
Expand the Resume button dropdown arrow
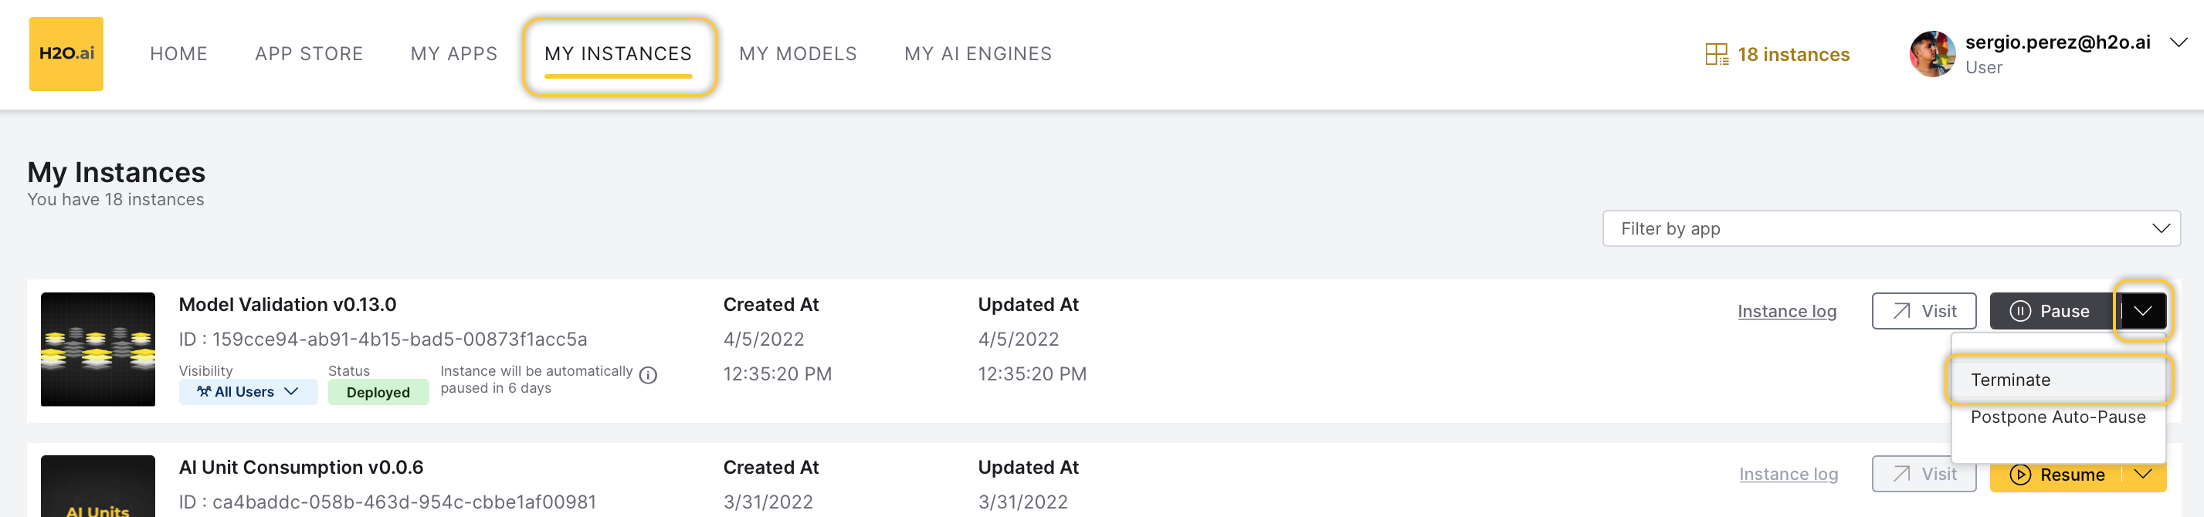pyautogui.click(x=2142, y=475)
